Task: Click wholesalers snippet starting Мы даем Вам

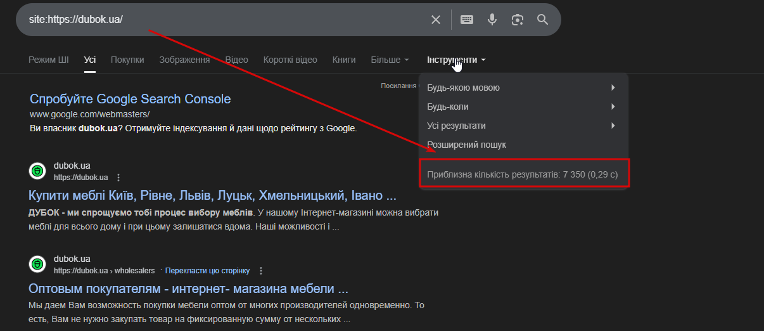Action: click(226, 313)
